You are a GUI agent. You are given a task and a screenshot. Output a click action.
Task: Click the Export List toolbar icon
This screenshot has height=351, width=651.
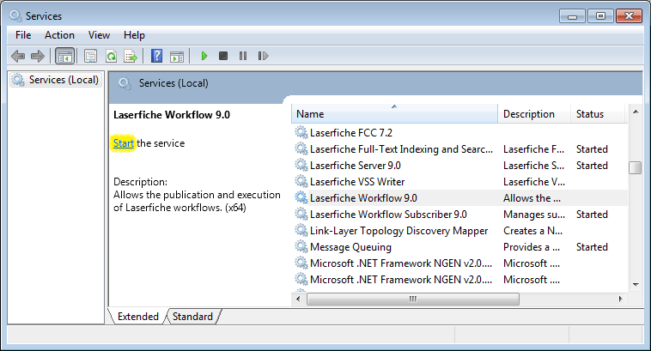[x=131, y=56]
